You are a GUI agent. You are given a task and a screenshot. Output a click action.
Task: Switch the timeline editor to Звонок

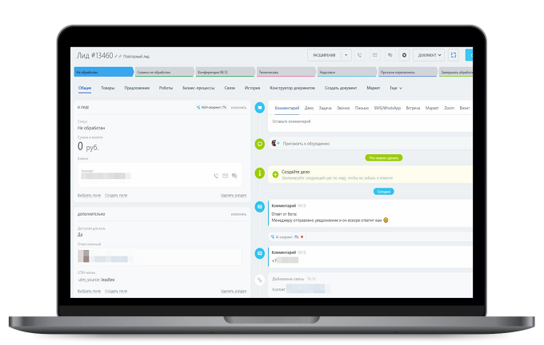[x=343, y=108]
